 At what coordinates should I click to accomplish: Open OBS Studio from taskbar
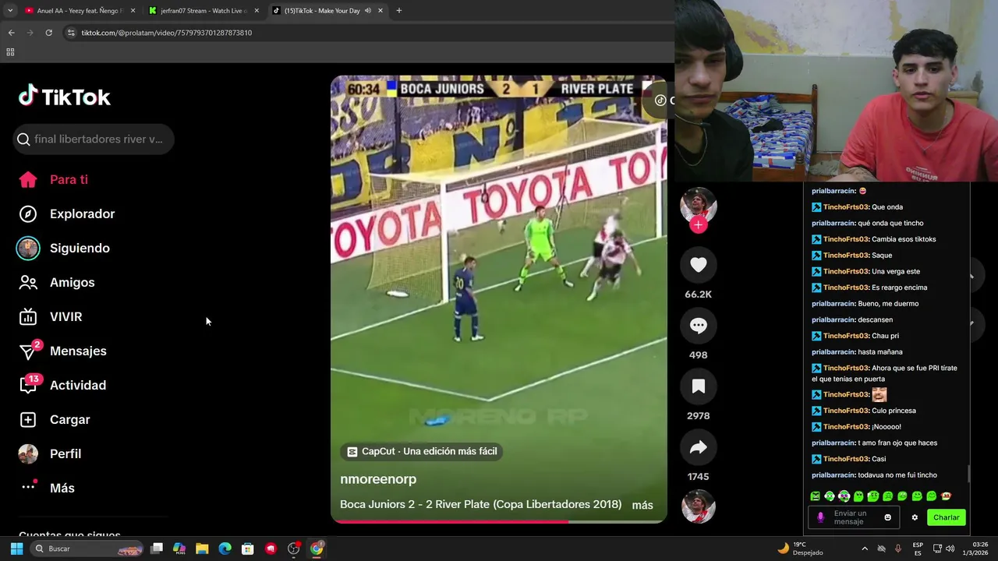[x=294, y=549]
